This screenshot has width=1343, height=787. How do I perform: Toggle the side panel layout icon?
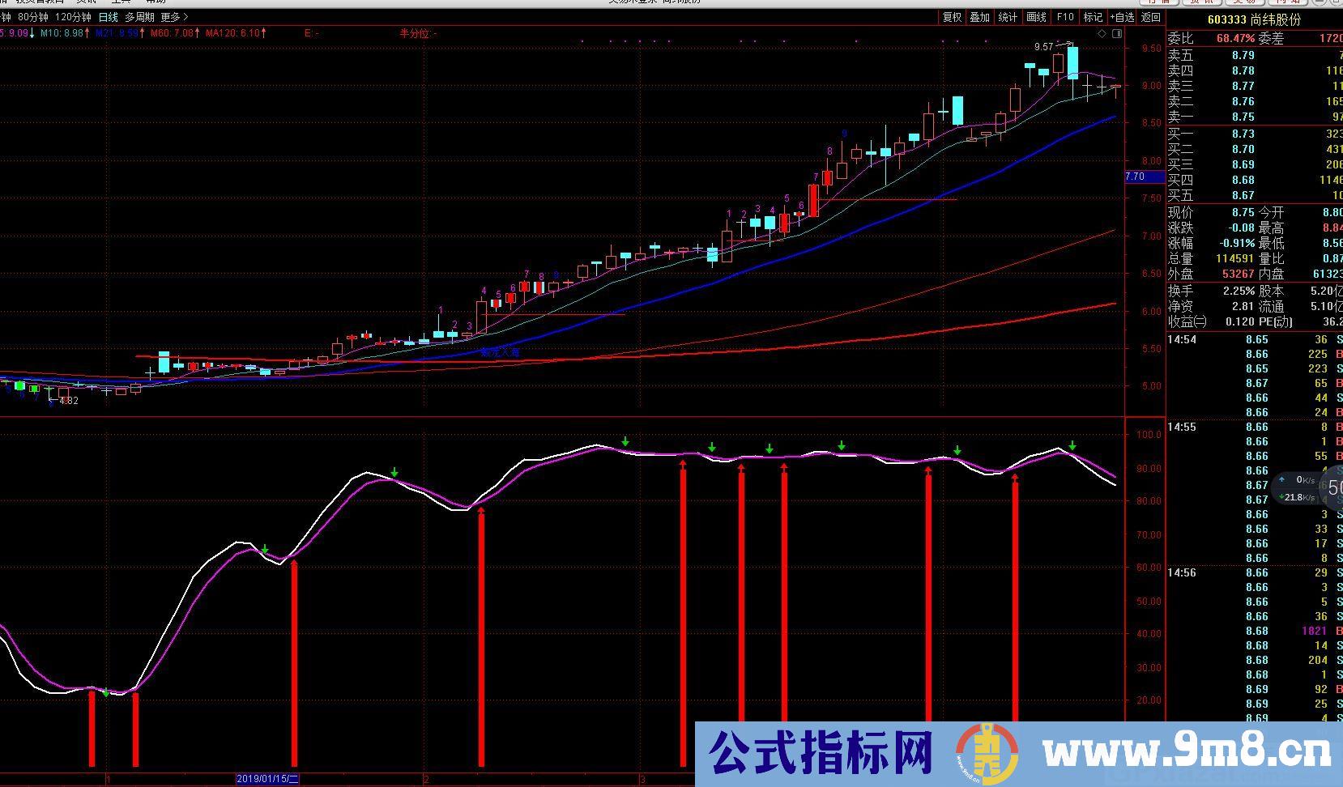tap(1117, 33)
